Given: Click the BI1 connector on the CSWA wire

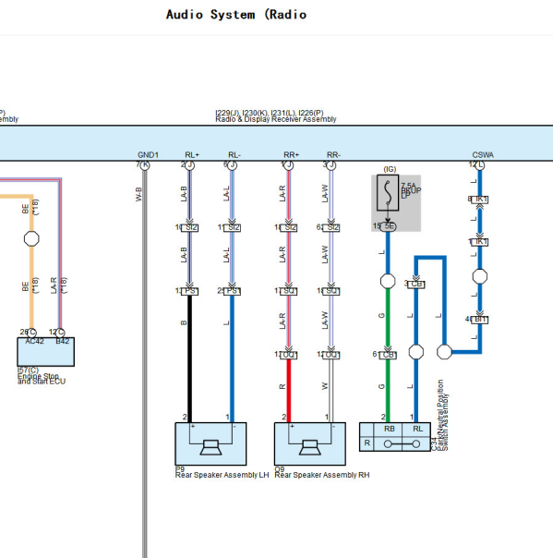Looking at the screenshot, I should click(480, 320).
